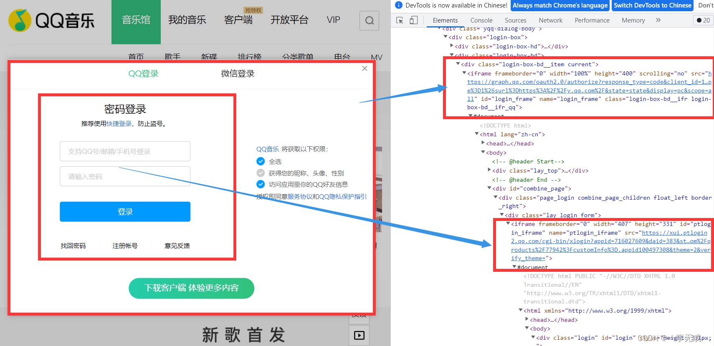The width and height of the screenshot is (714, 346).
Task: Click the 下载客户端 体验更多内容 button
Action: tap(191, 288)
